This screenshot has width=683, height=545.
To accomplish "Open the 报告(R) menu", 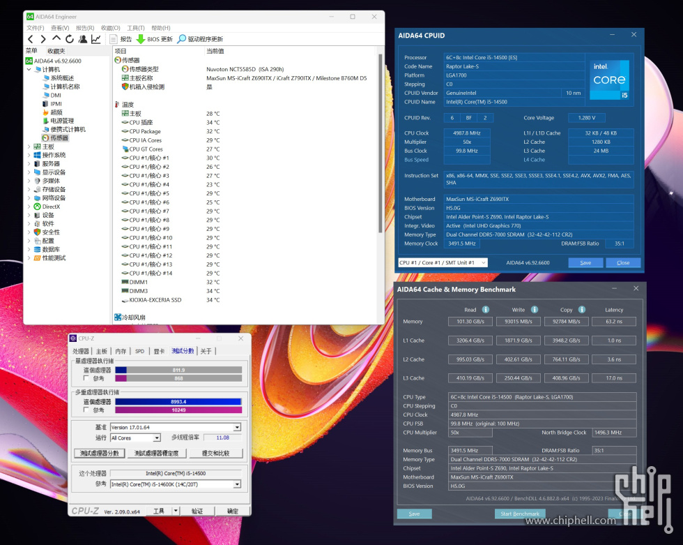I will pos(85,28).
